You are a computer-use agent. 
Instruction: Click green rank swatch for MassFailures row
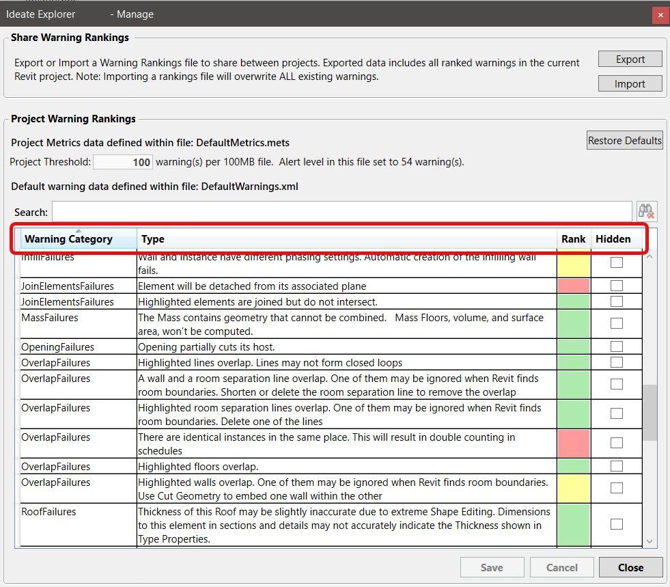[x=574, y=324]
